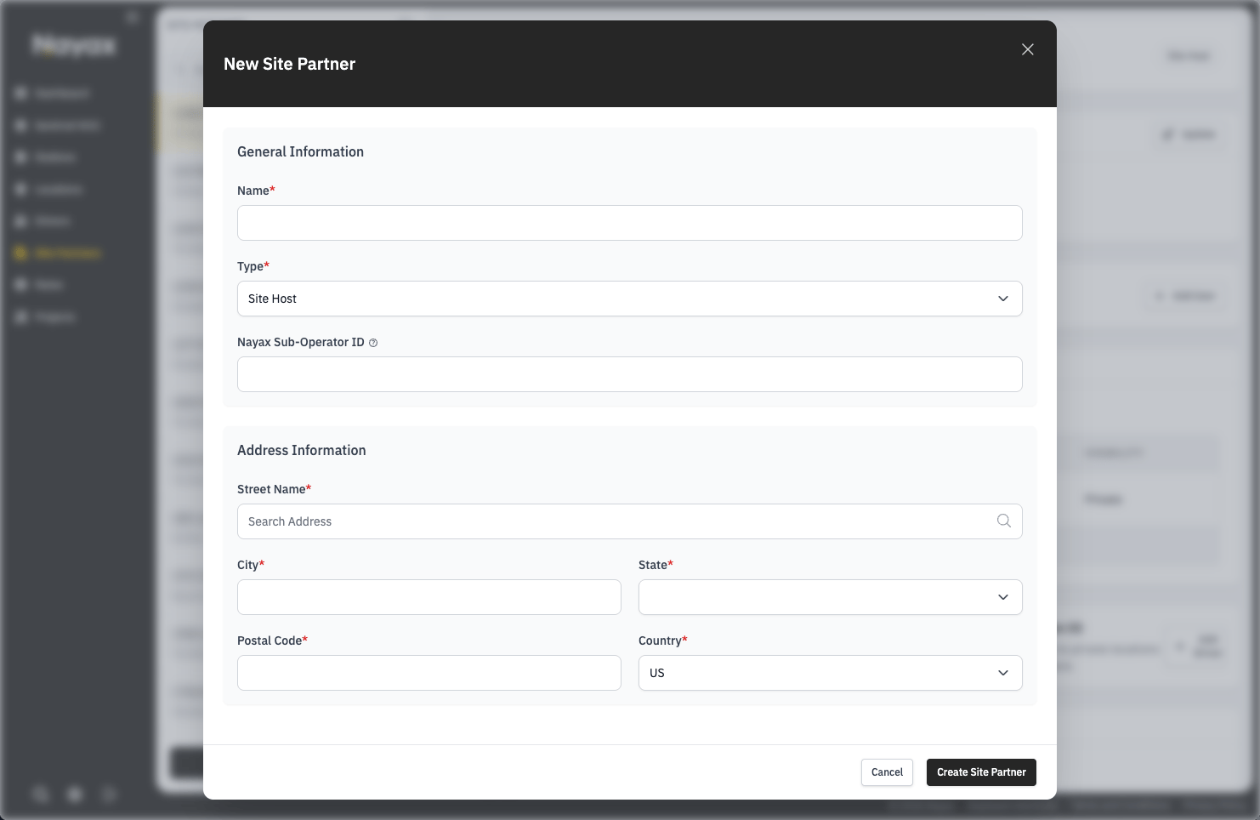This screenshot has height=820, width=1260.
Task: Click the Postal Code input field
Action: [x=429, y=673]
